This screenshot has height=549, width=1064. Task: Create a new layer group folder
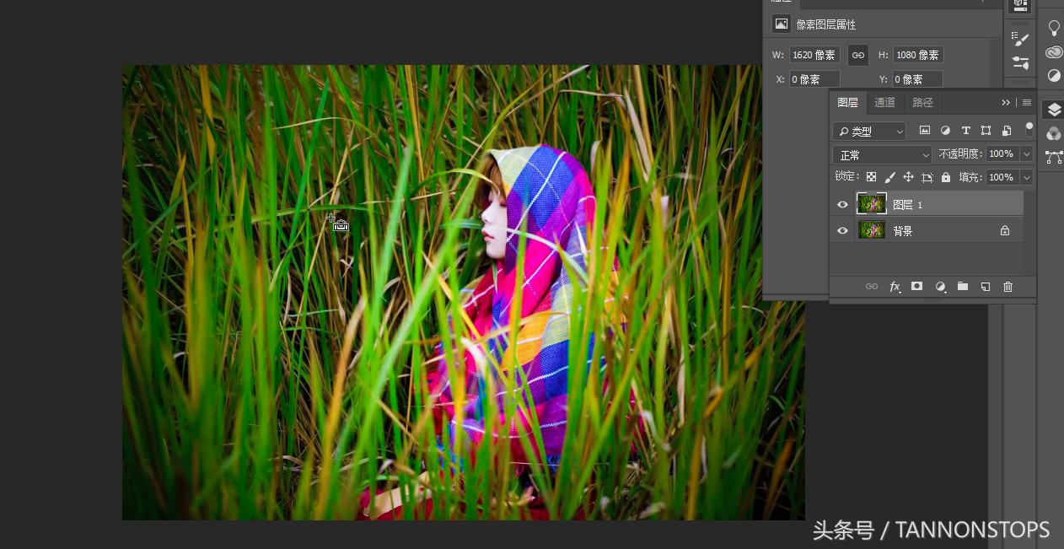(x=962, y=287)
